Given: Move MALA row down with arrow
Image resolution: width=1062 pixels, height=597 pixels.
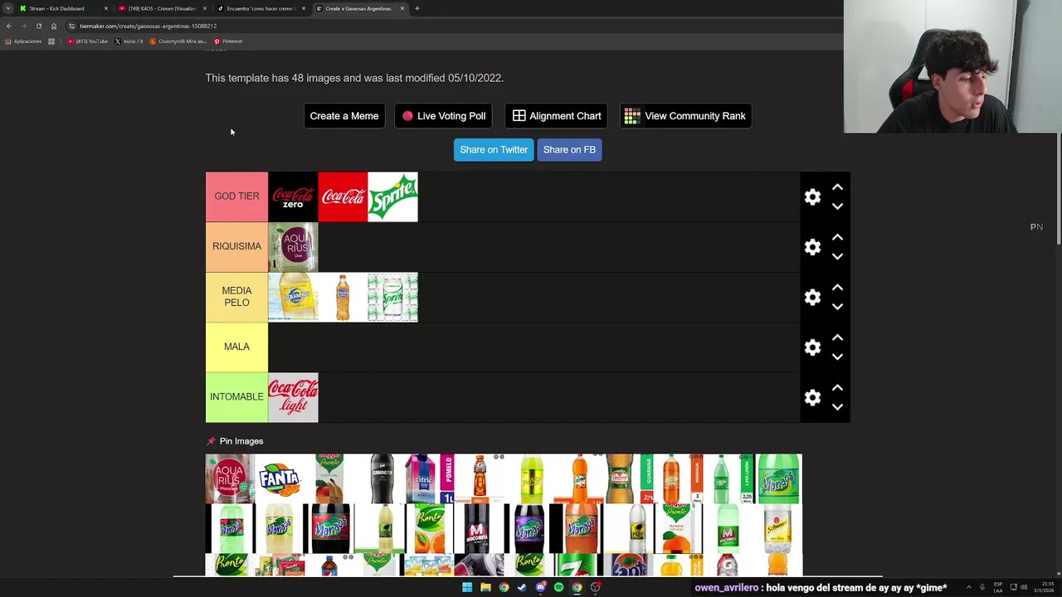Looking at the screenshot, I should click(x=837, y=357).
